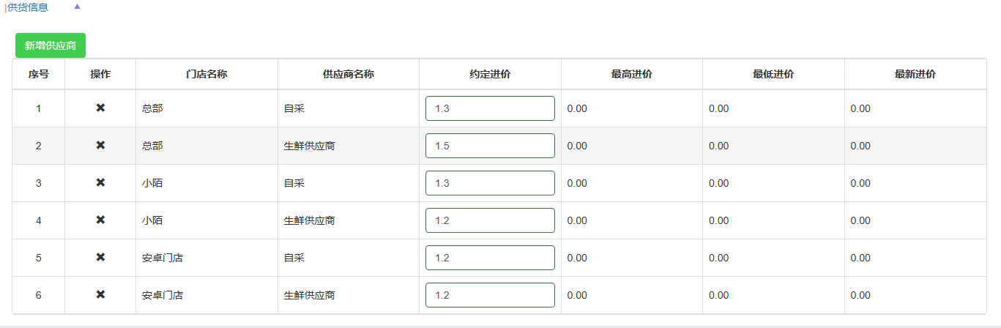Focus row 6 约定进价 input box
The height and width of the screenshot is (328, 1001).
click(490, 295)
